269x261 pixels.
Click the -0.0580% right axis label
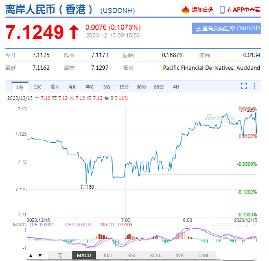[x=247, y=164]
